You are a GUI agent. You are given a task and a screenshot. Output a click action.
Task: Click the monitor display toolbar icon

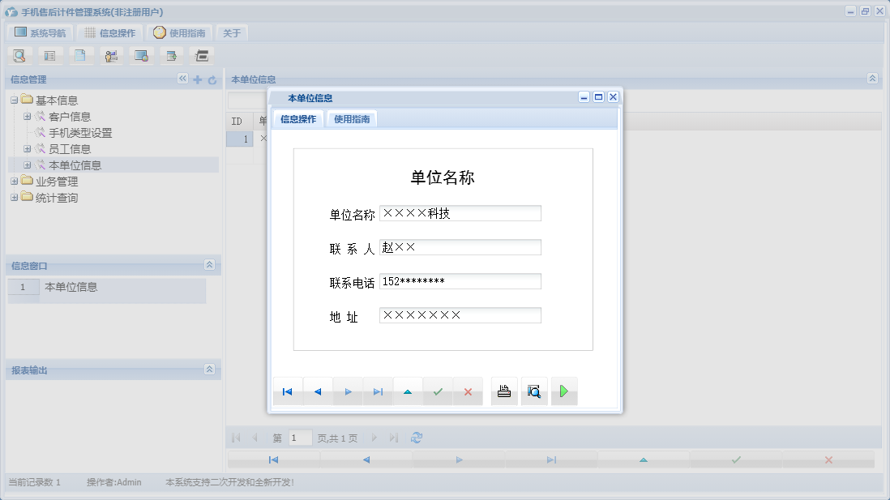click(x=141, y=55)
